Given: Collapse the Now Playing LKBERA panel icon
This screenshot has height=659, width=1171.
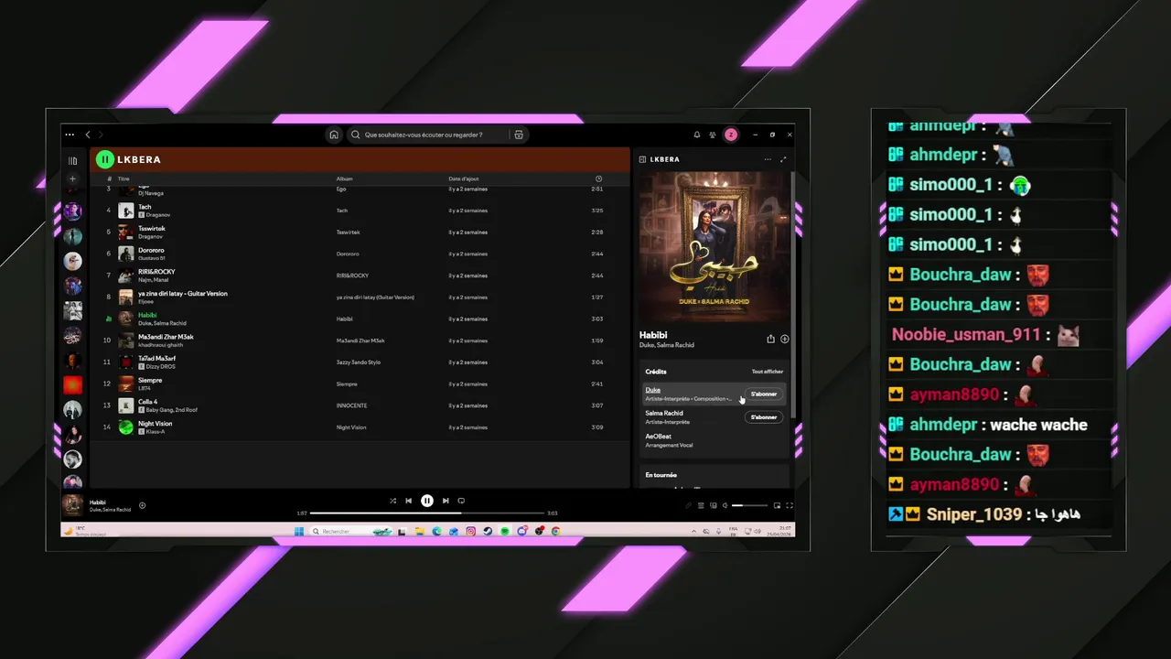Looking at the screenshot, I should pyautogui.click(x=642, y=159).
